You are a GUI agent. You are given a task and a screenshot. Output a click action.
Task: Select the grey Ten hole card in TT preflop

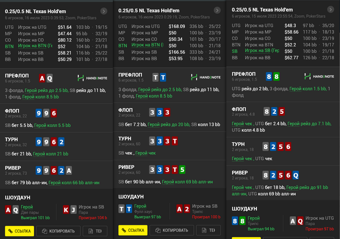155,77
